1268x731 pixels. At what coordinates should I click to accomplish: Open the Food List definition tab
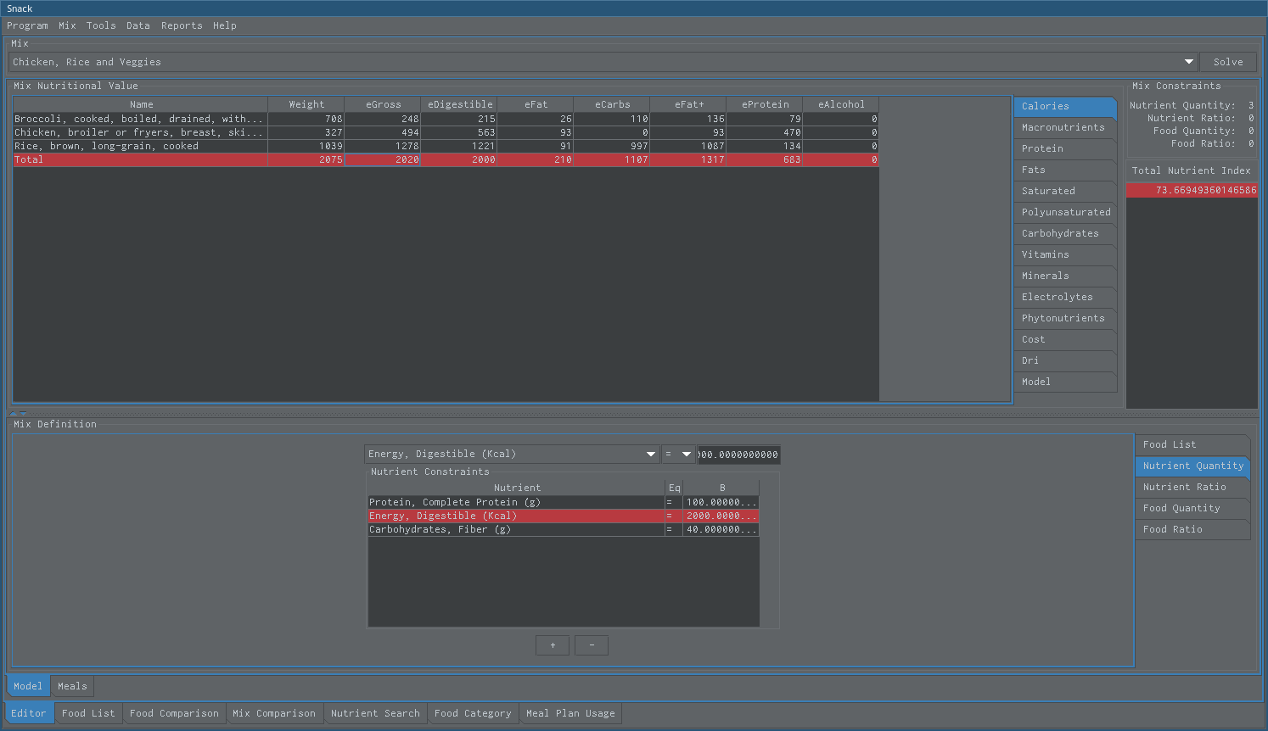(1192, 444)
